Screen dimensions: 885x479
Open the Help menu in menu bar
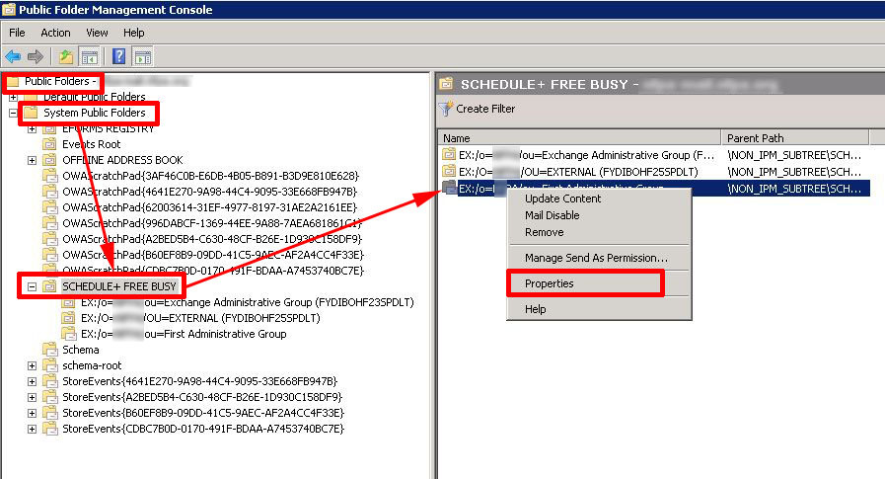[134, 33]
